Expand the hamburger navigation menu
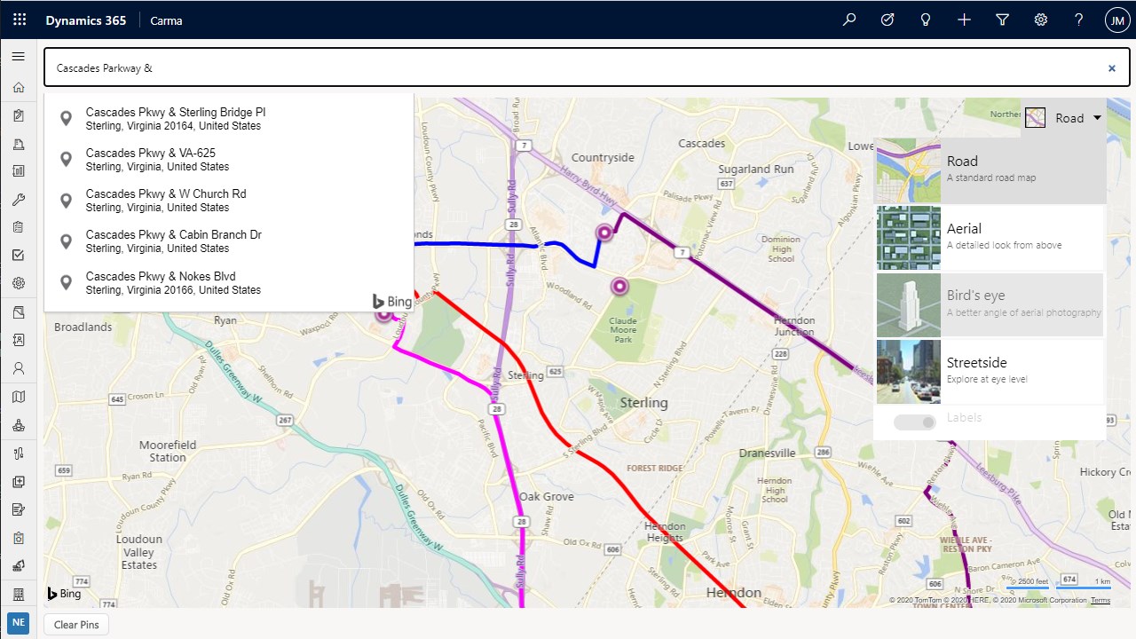1136x639 pixels. (18, 57)
